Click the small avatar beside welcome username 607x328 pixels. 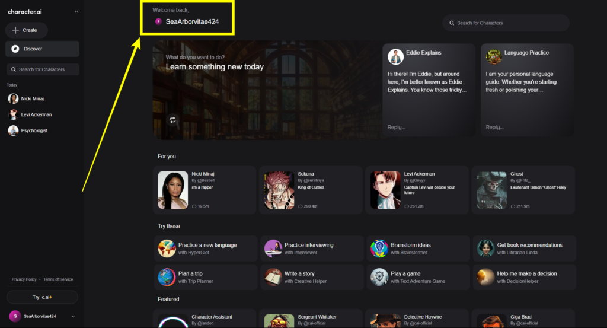(x=158, y=22)
